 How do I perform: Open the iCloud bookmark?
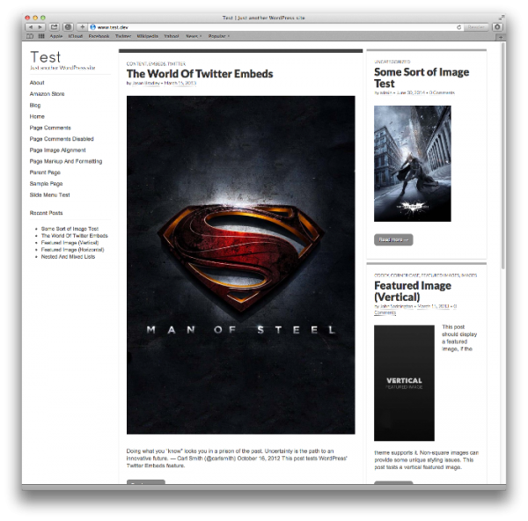tap(76, 36)
